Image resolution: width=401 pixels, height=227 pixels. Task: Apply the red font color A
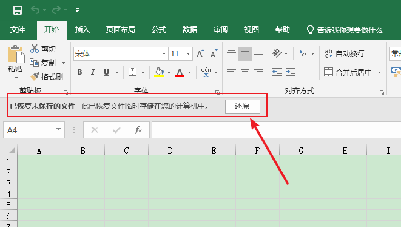180,72
